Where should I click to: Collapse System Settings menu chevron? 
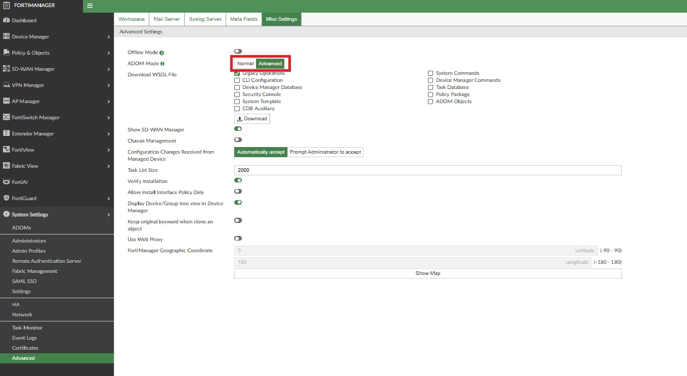point(109,215)
